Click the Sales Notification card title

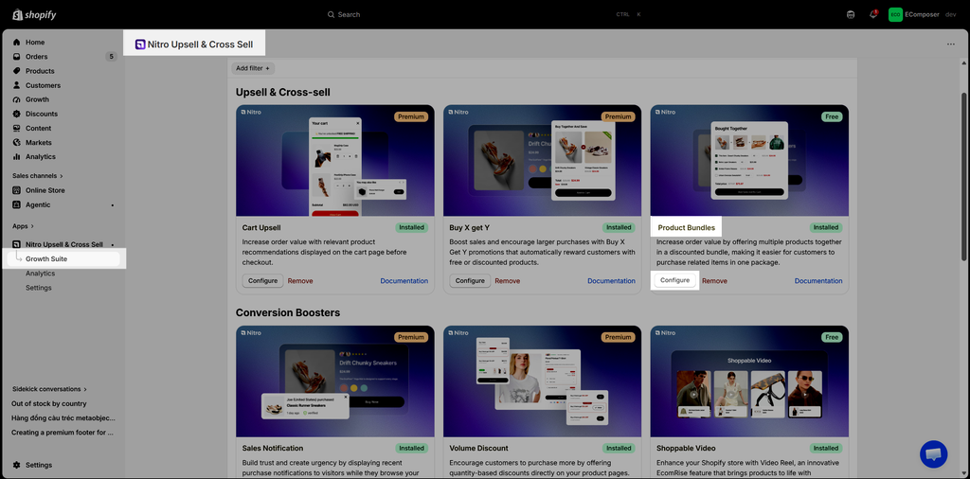[x=273, y=448]
